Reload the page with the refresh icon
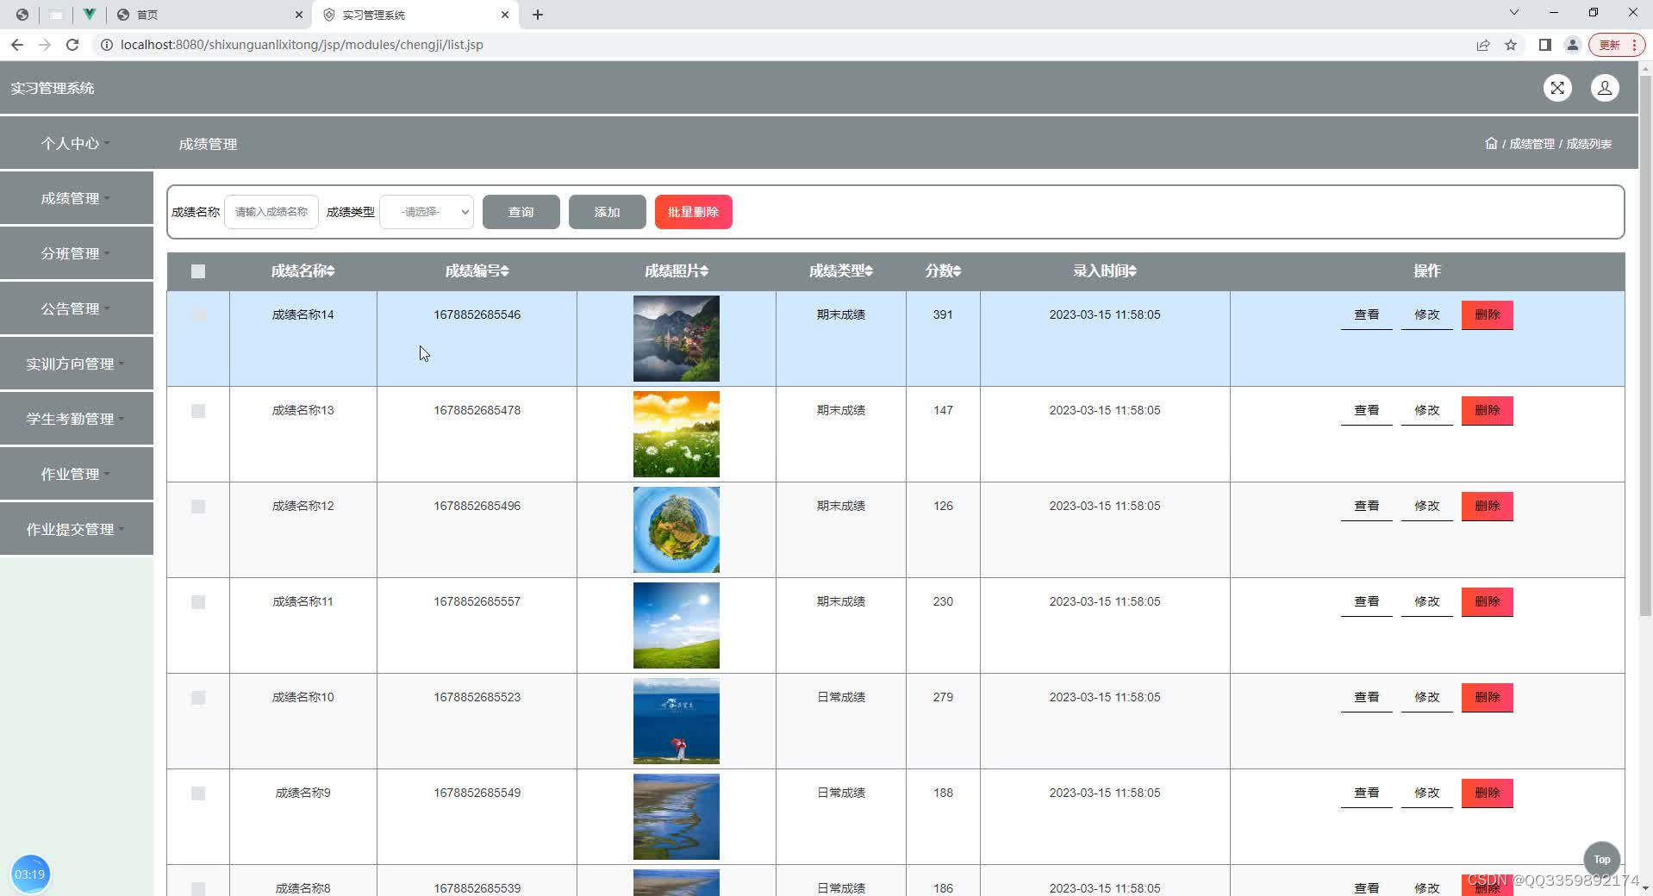This screenshot has width=1653, height=896. pyautogui.click(x=72, y=45)
